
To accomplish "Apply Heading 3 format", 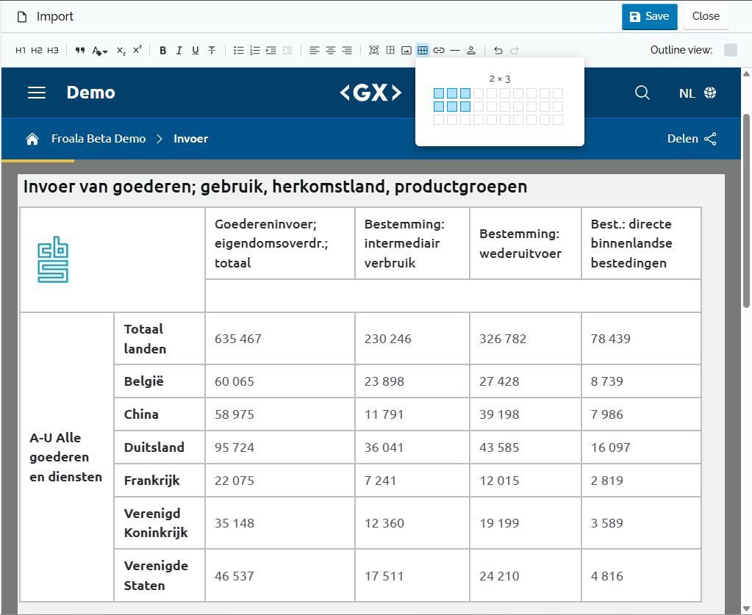I will (x=53, y=50).
